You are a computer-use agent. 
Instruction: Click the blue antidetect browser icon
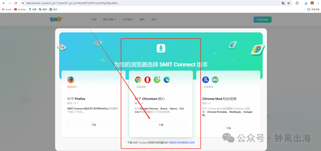pyautogui.click(x=206, y=80)
